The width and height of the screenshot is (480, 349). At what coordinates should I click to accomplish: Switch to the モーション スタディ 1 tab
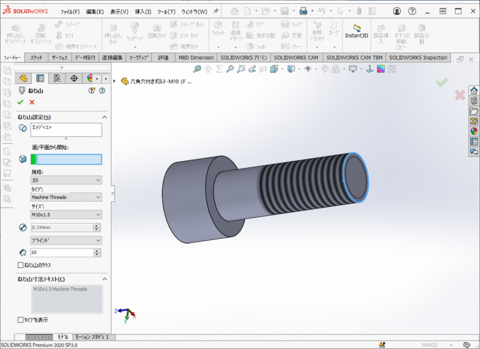(92, 337)
